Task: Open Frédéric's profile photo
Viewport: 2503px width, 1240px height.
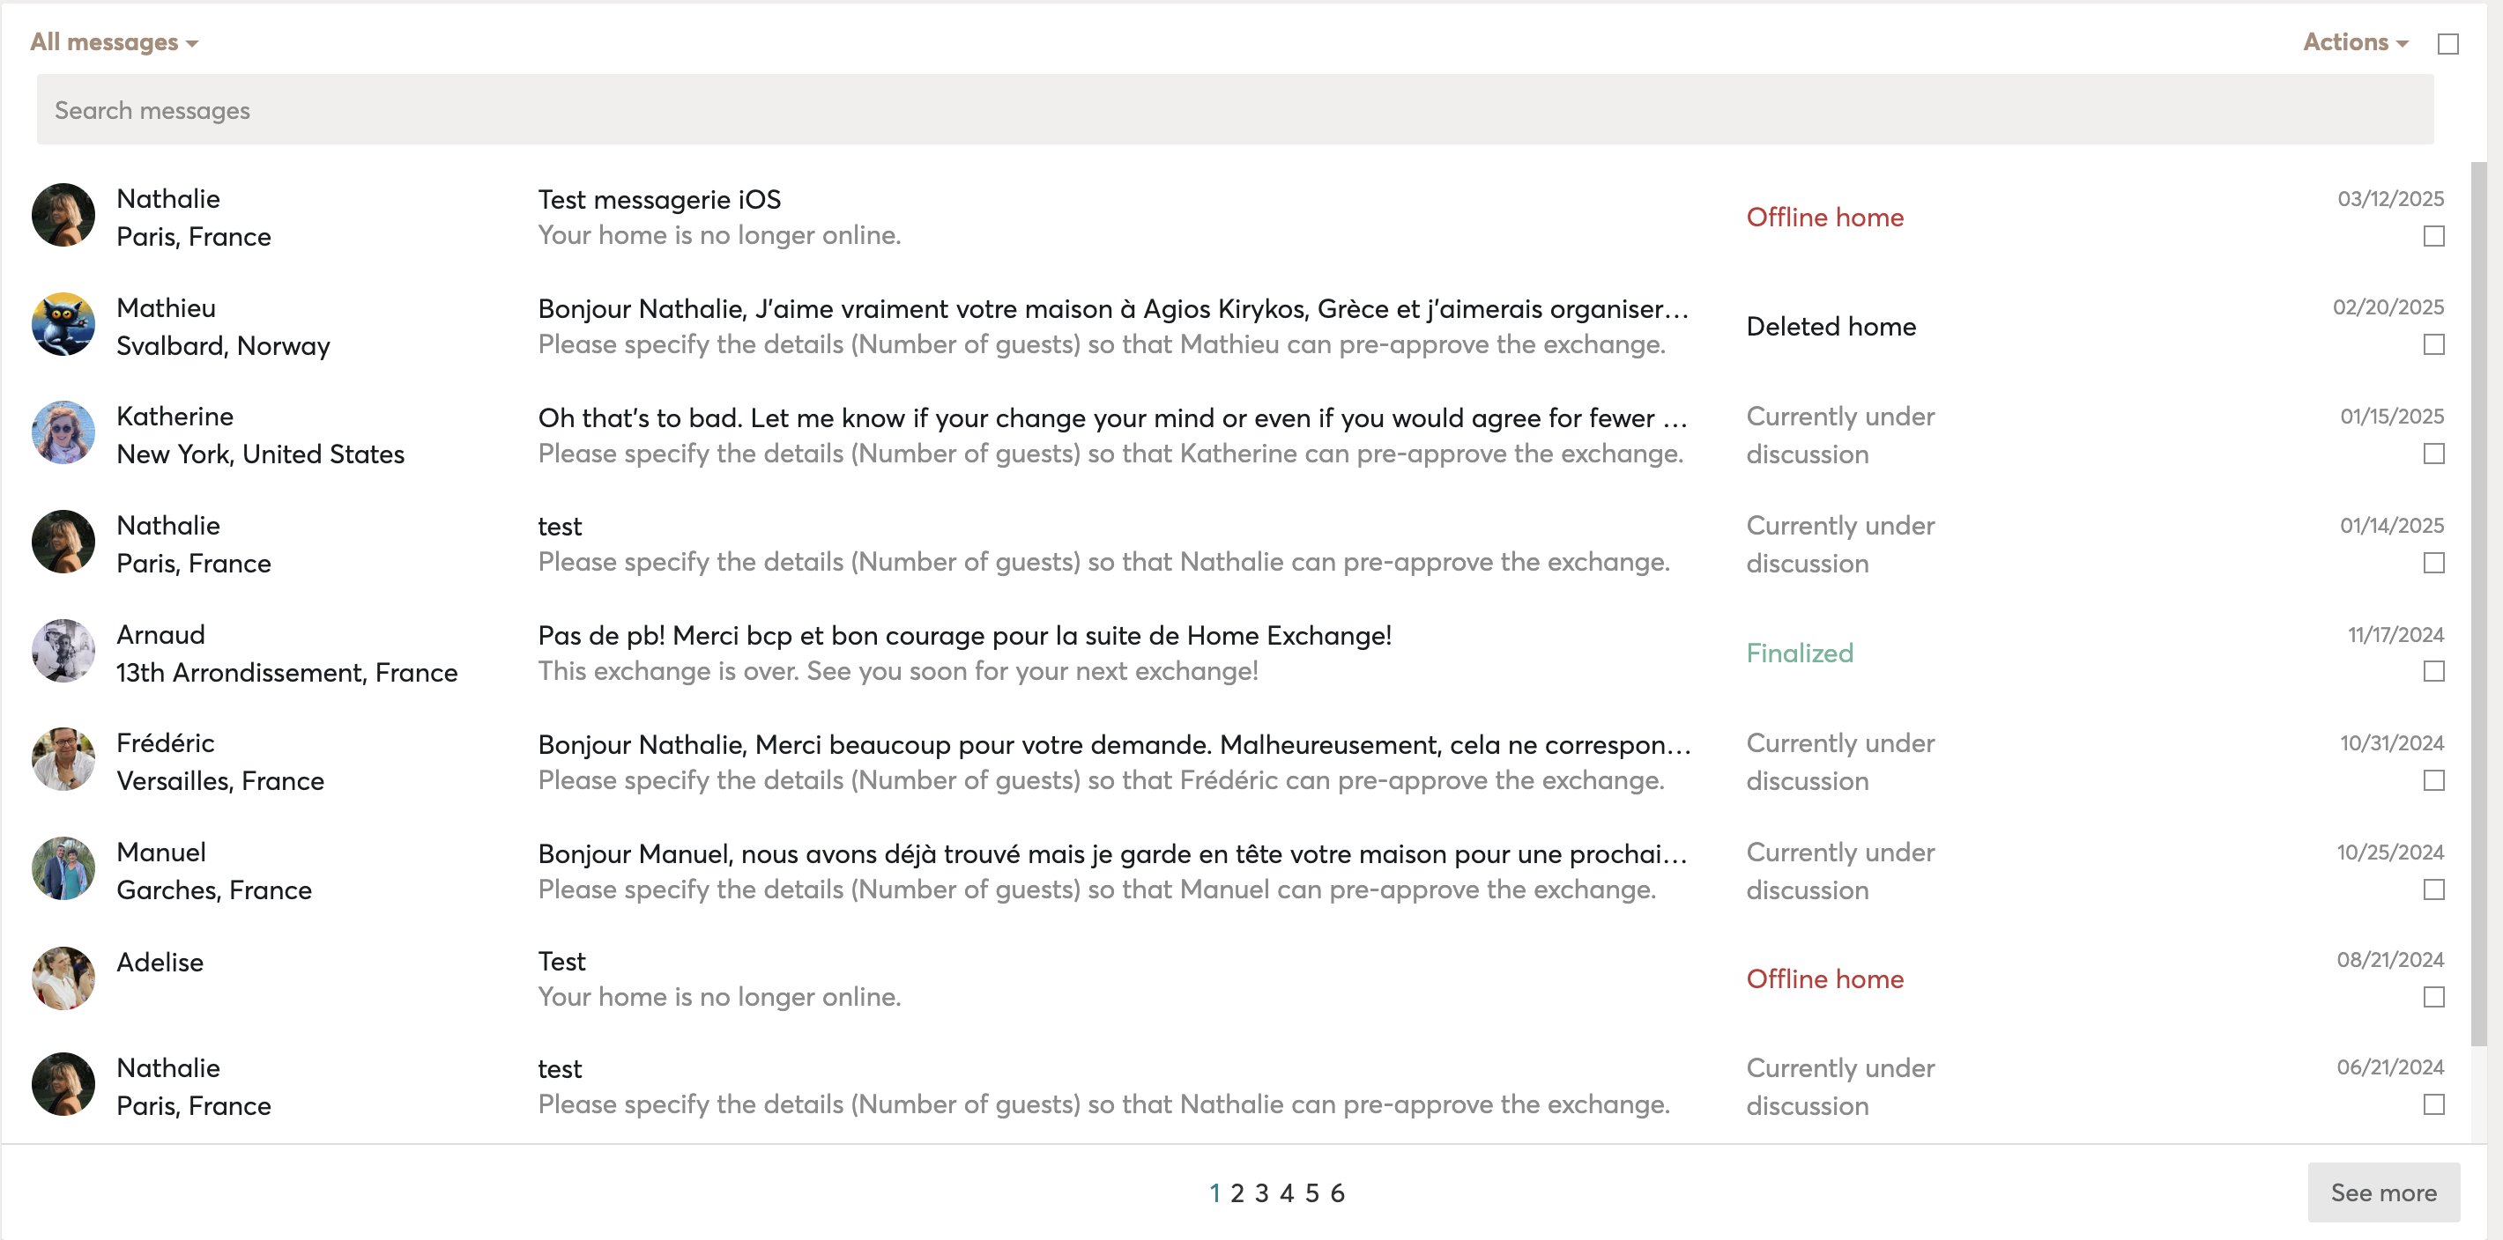Action: (63, 759)
